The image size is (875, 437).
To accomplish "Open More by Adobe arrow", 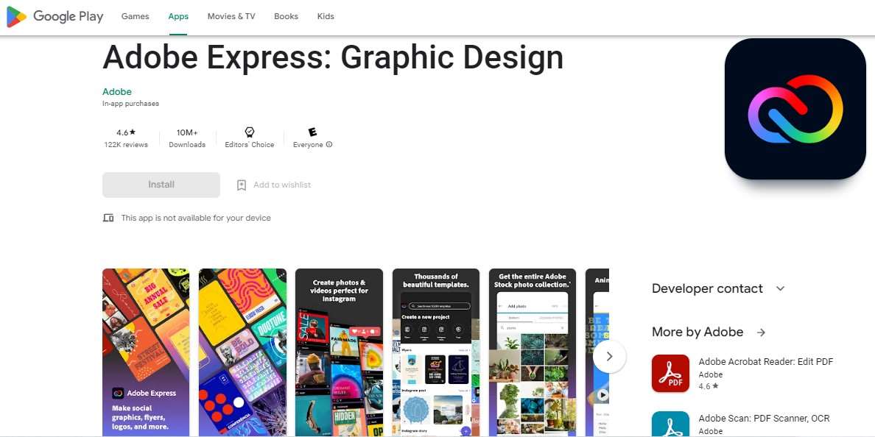I will pos(761,333).
